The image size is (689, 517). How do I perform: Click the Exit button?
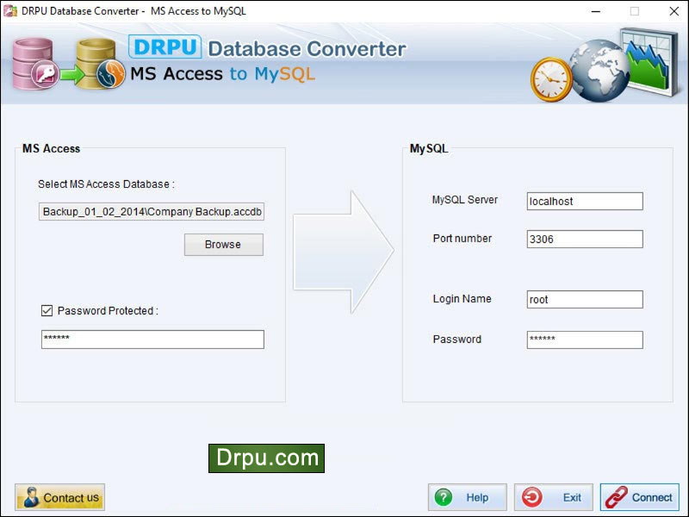click(553, 497)
